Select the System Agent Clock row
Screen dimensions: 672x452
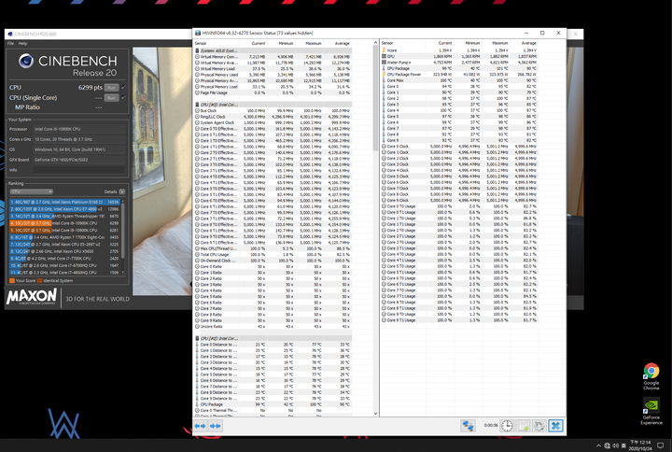pyautogui.click(x=273, y=122)
